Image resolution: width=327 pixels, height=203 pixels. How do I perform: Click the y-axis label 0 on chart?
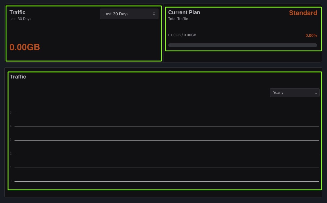click(11, 181)
